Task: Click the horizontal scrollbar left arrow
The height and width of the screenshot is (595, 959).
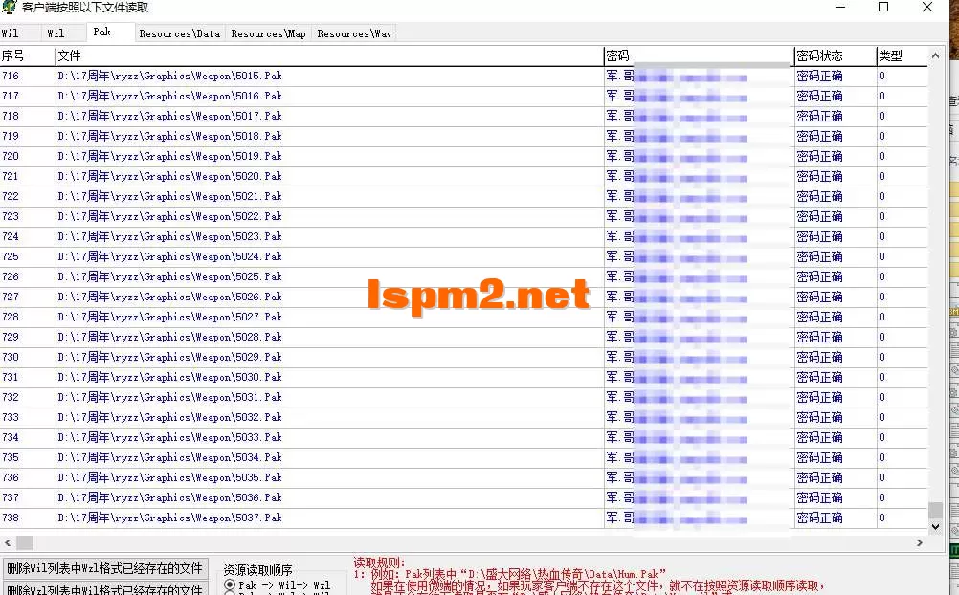Action: (8, 542)
